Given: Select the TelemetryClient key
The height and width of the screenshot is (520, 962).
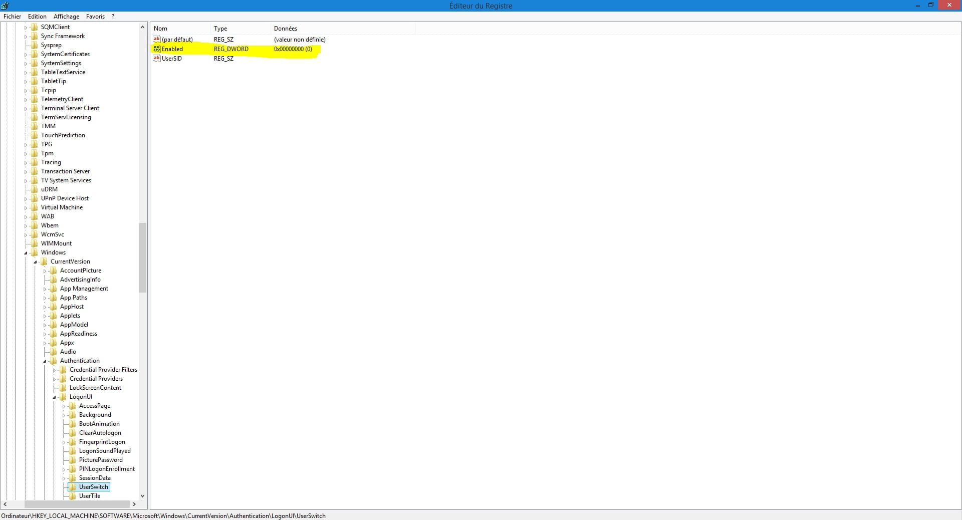Looking at the screenshot, I should coord(62,99).
